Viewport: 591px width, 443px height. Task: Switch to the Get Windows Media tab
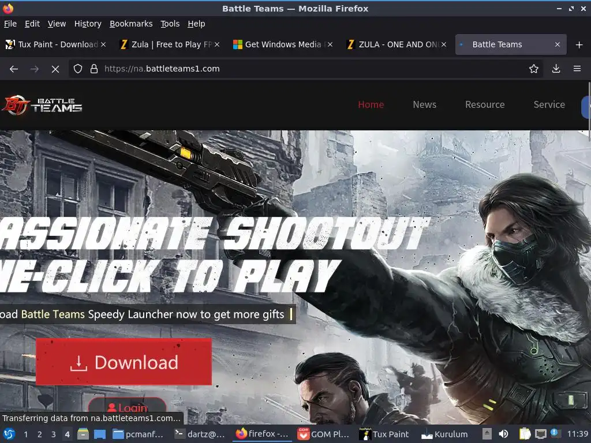point(283,44)
